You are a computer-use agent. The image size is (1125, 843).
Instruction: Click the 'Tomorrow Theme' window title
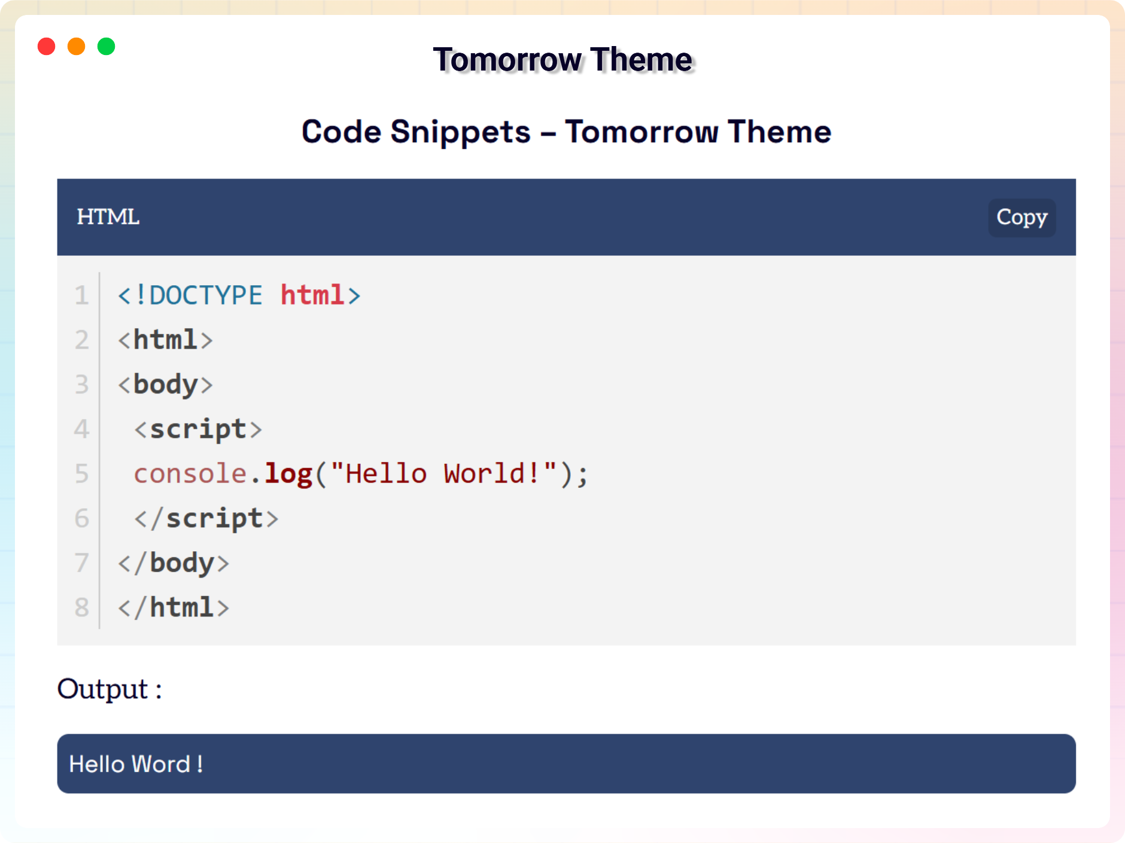pyautogui.click(x=562, y=60)
